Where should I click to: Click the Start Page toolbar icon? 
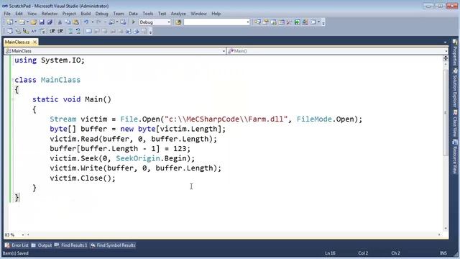pos(297,22)
